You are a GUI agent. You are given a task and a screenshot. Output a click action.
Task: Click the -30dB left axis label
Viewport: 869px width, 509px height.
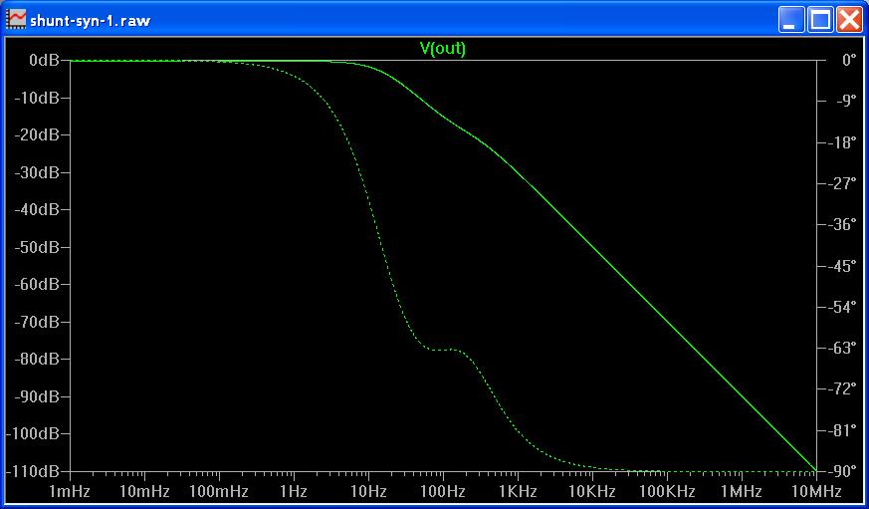(36, 172)
